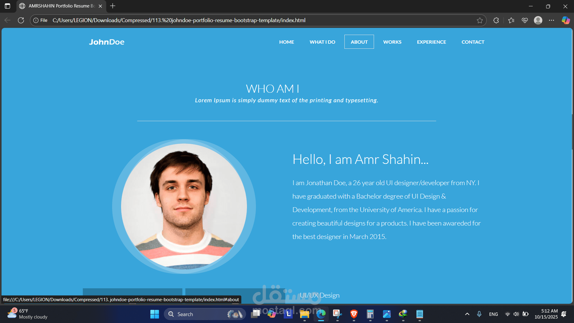The image size is (574, 323).
Task: Open the Tab actions menu icon
Action: (x=7, y=6)
